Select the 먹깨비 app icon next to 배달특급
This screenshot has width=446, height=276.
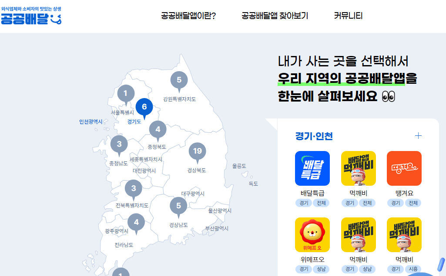(359, 168)
